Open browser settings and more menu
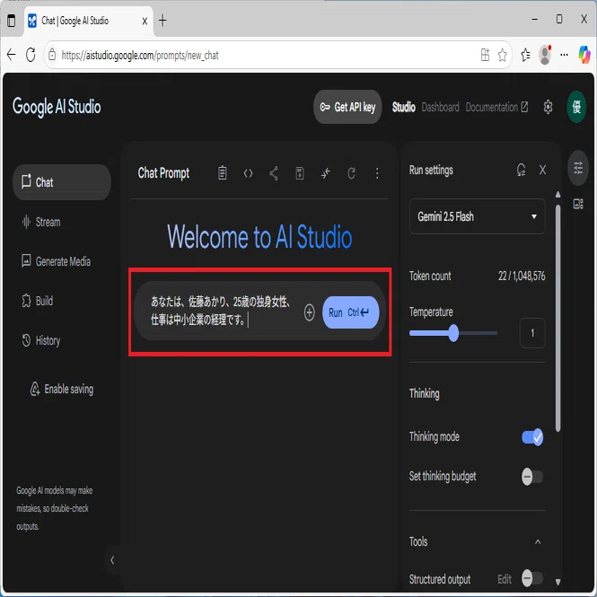Screen dimensions: 597x597 tap(565, 55)
